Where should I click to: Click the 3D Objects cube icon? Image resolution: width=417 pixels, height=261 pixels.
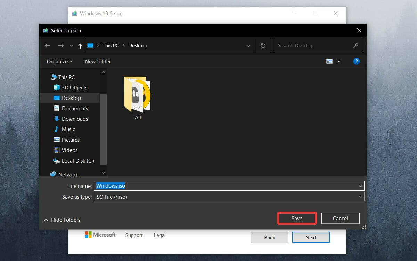click(x=56, y=88)
